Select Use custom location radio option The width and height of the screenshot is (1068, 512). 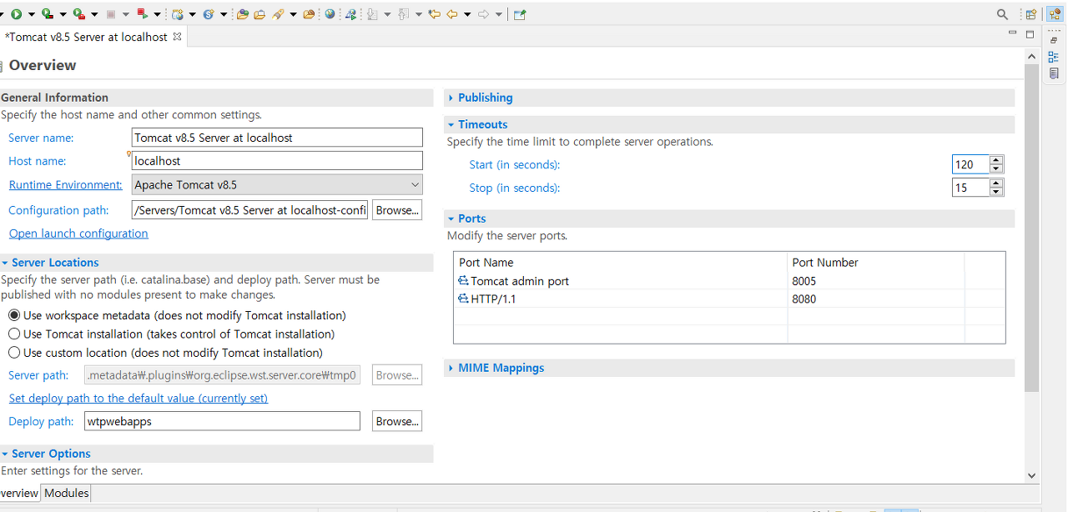(x=14, y=353)
